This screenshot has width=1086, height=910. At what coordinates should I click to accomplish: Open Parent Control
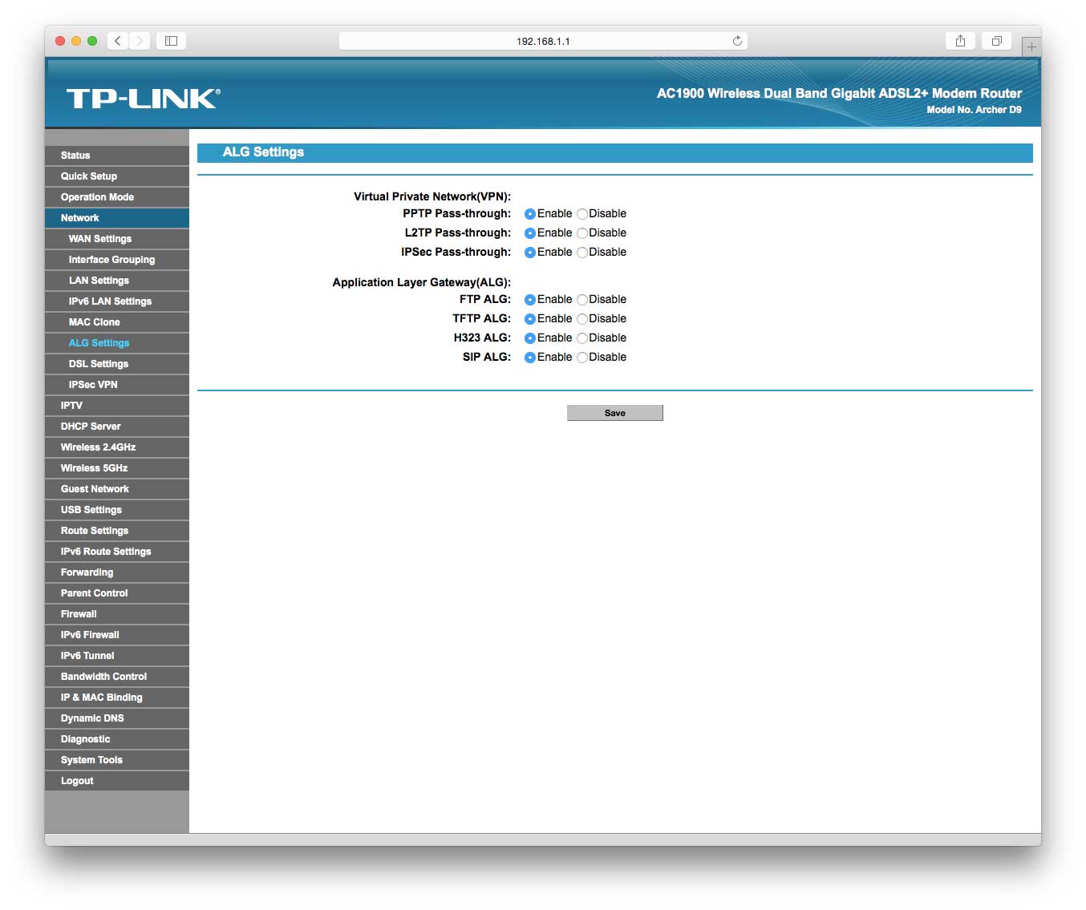117,593
